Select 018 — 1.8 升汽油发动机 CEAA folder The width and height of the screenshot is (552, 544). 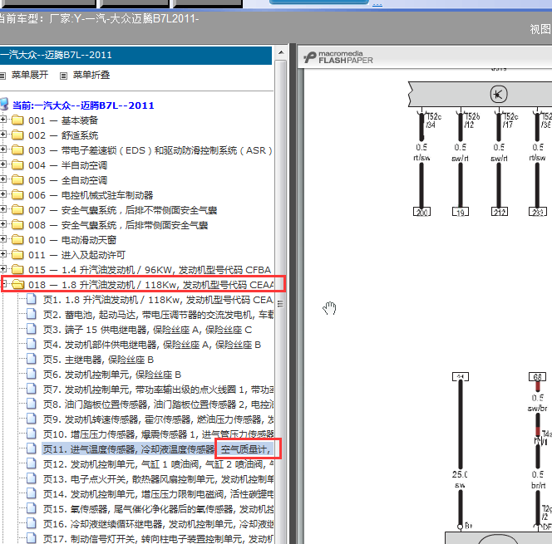pos(150,285)
